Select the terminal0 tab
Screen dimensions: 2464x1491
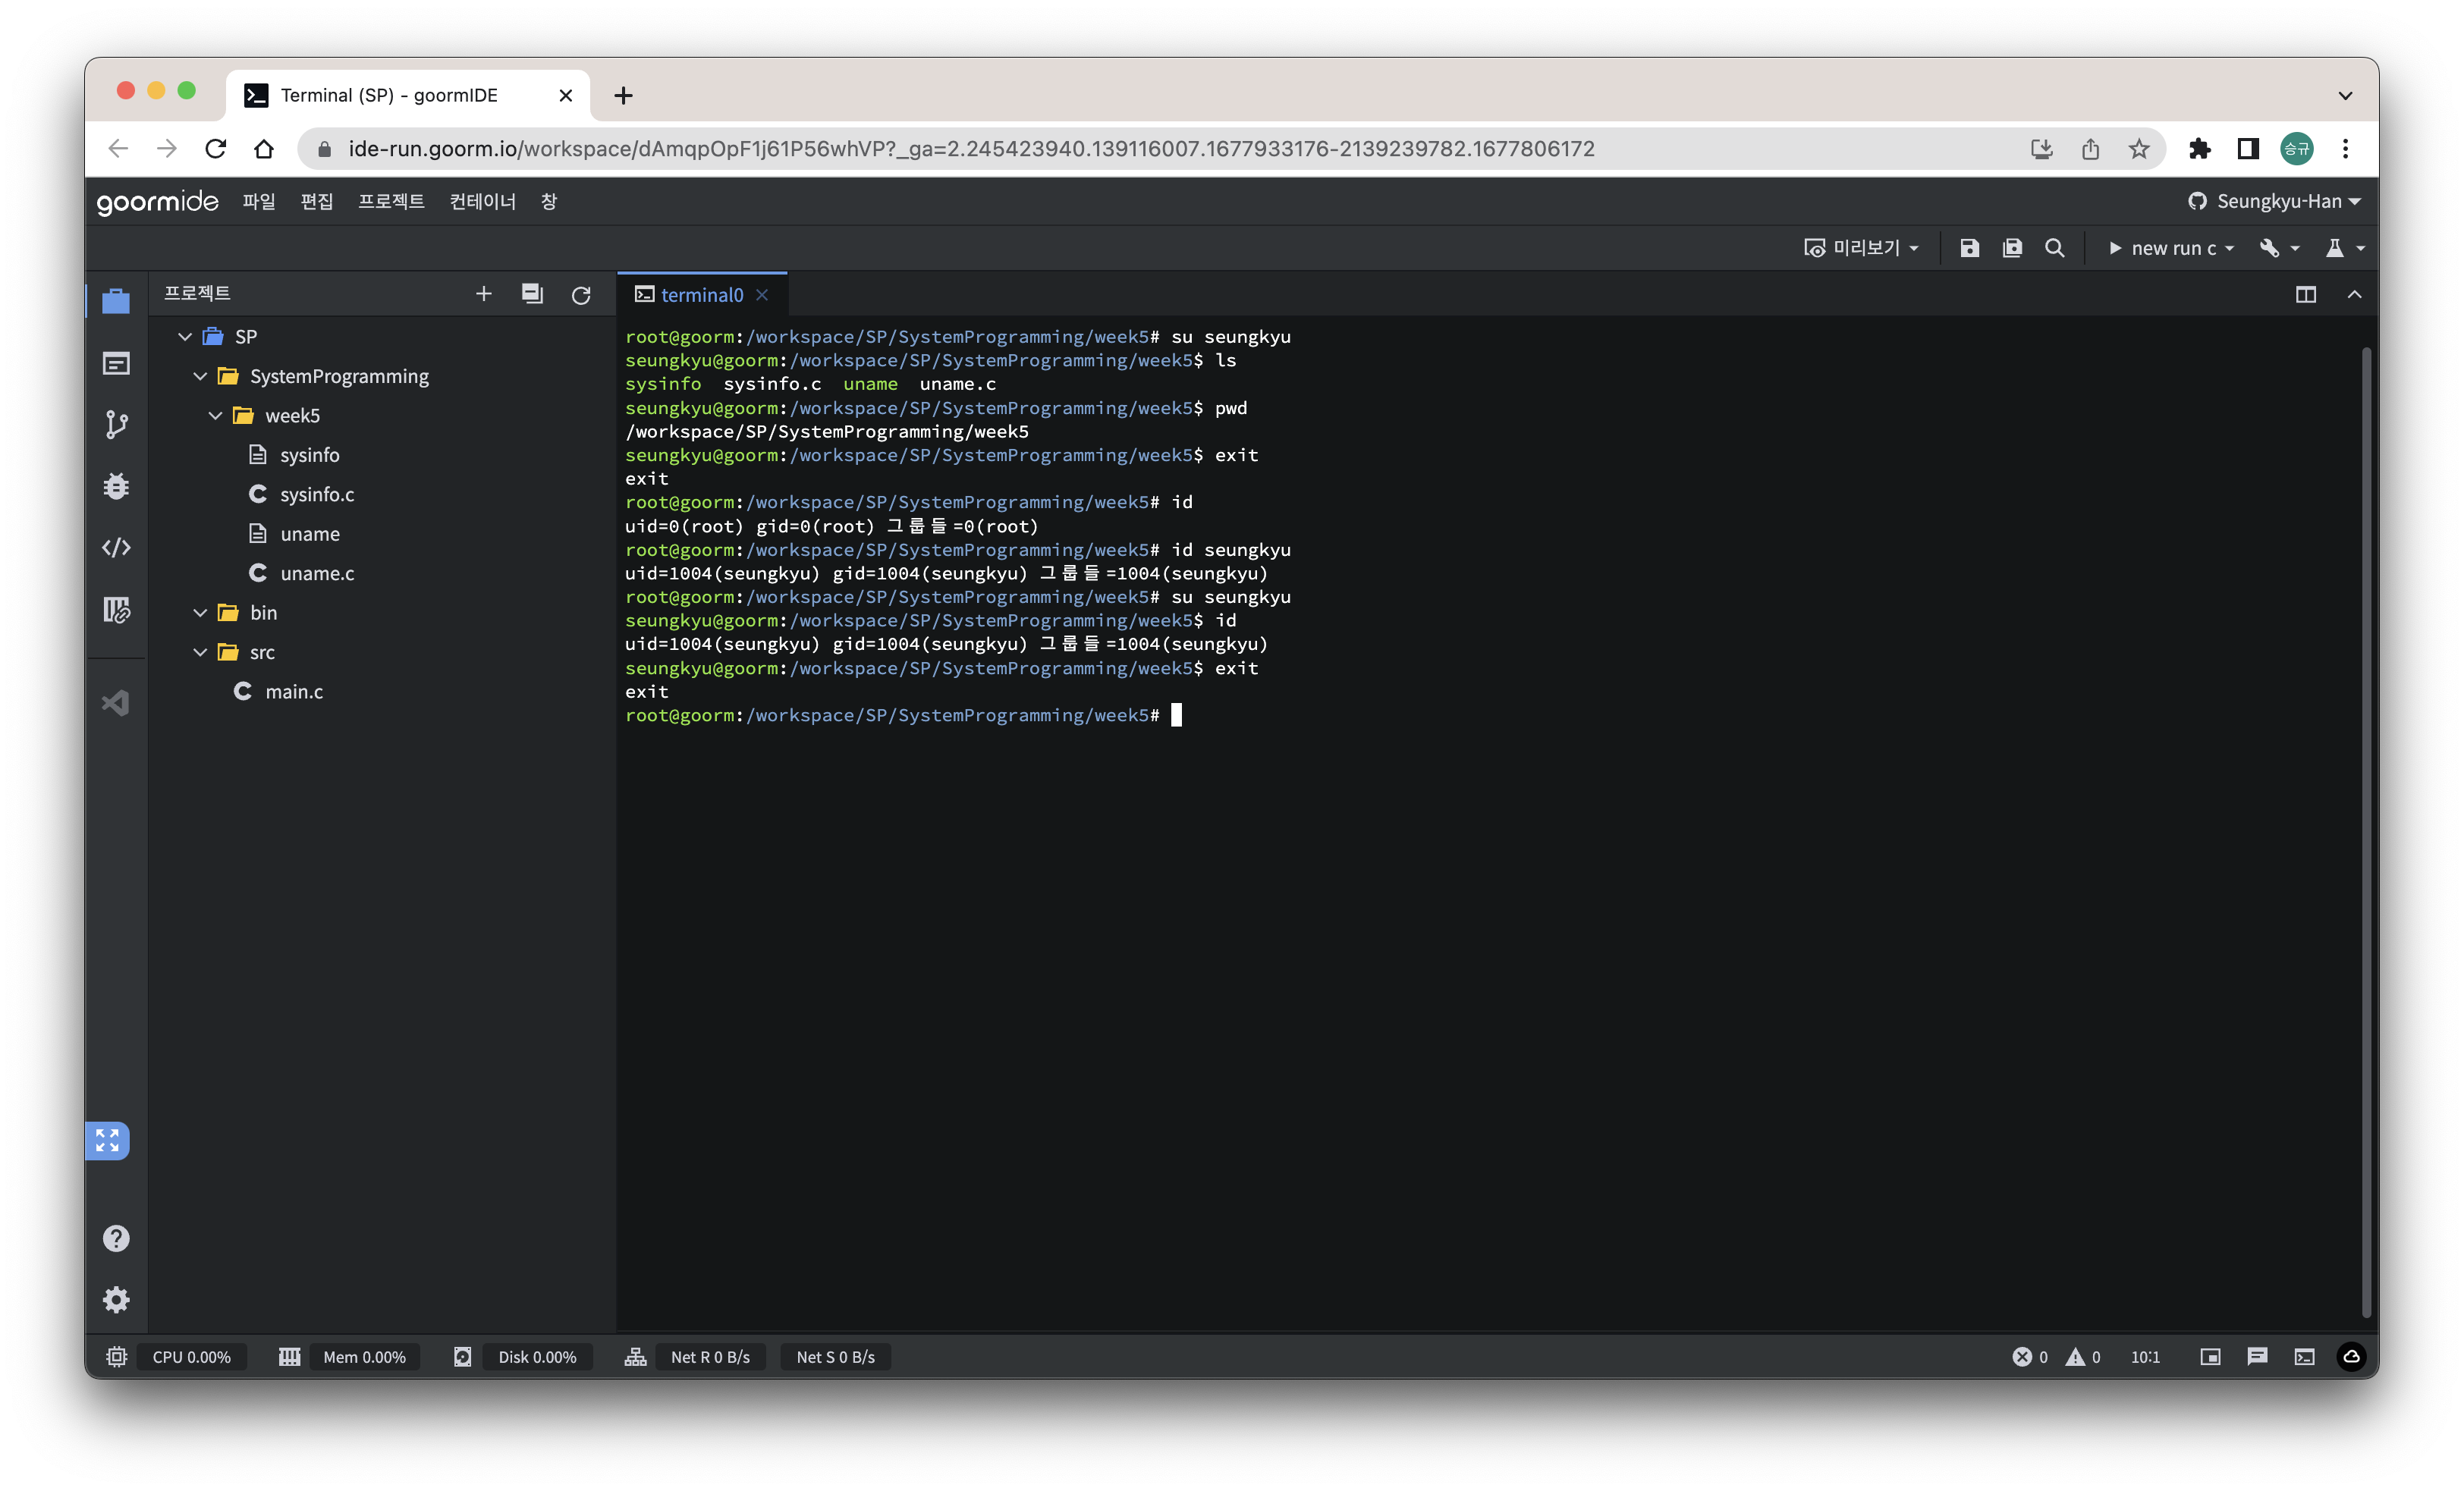click(x=700, y=295)
